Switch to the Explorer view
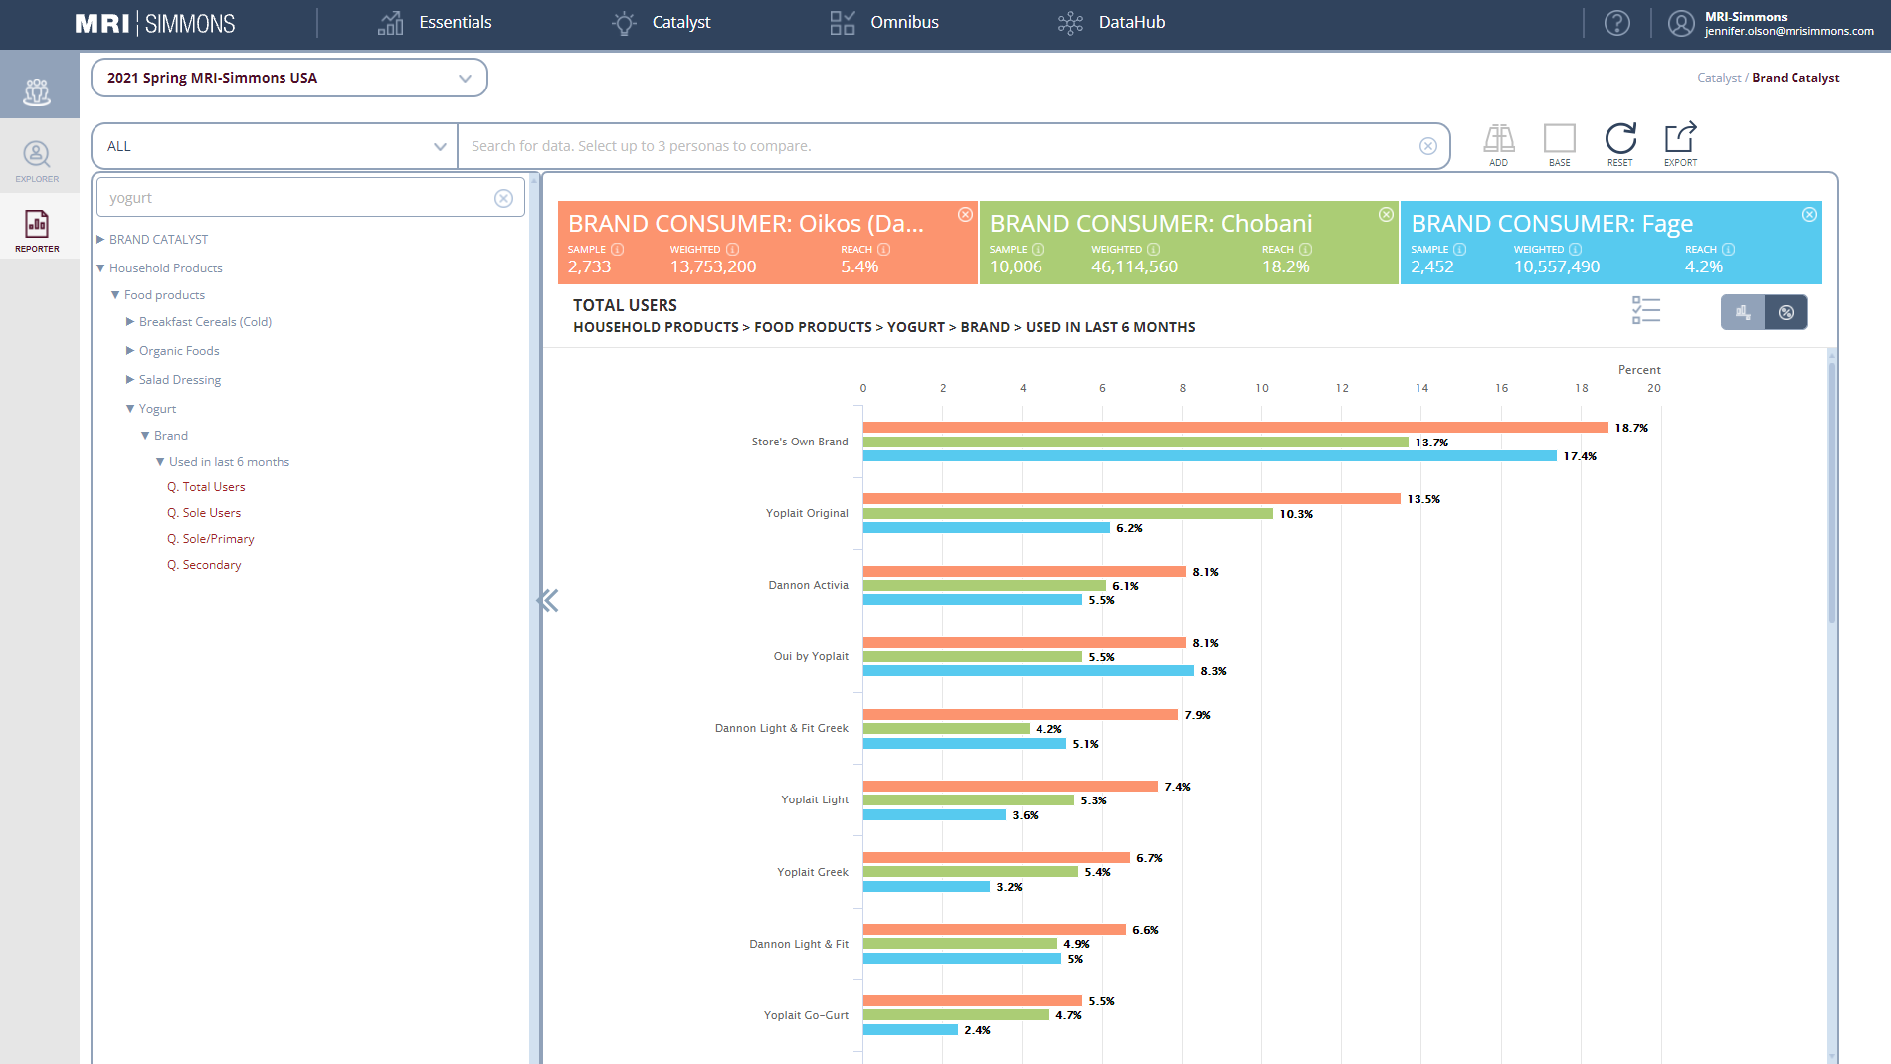 [37, 161]
